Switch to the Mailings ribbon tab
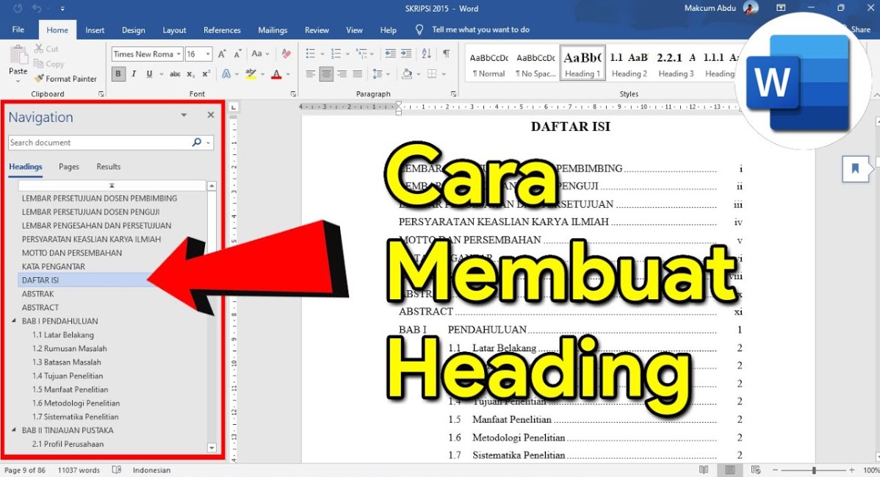The width and height of the screenshot is (880, 477). (273, 30)
